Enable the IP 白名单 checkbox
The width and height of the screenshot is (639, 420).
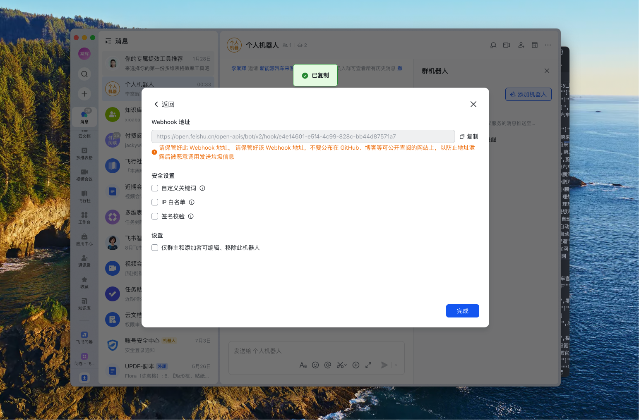pos(155,202)
